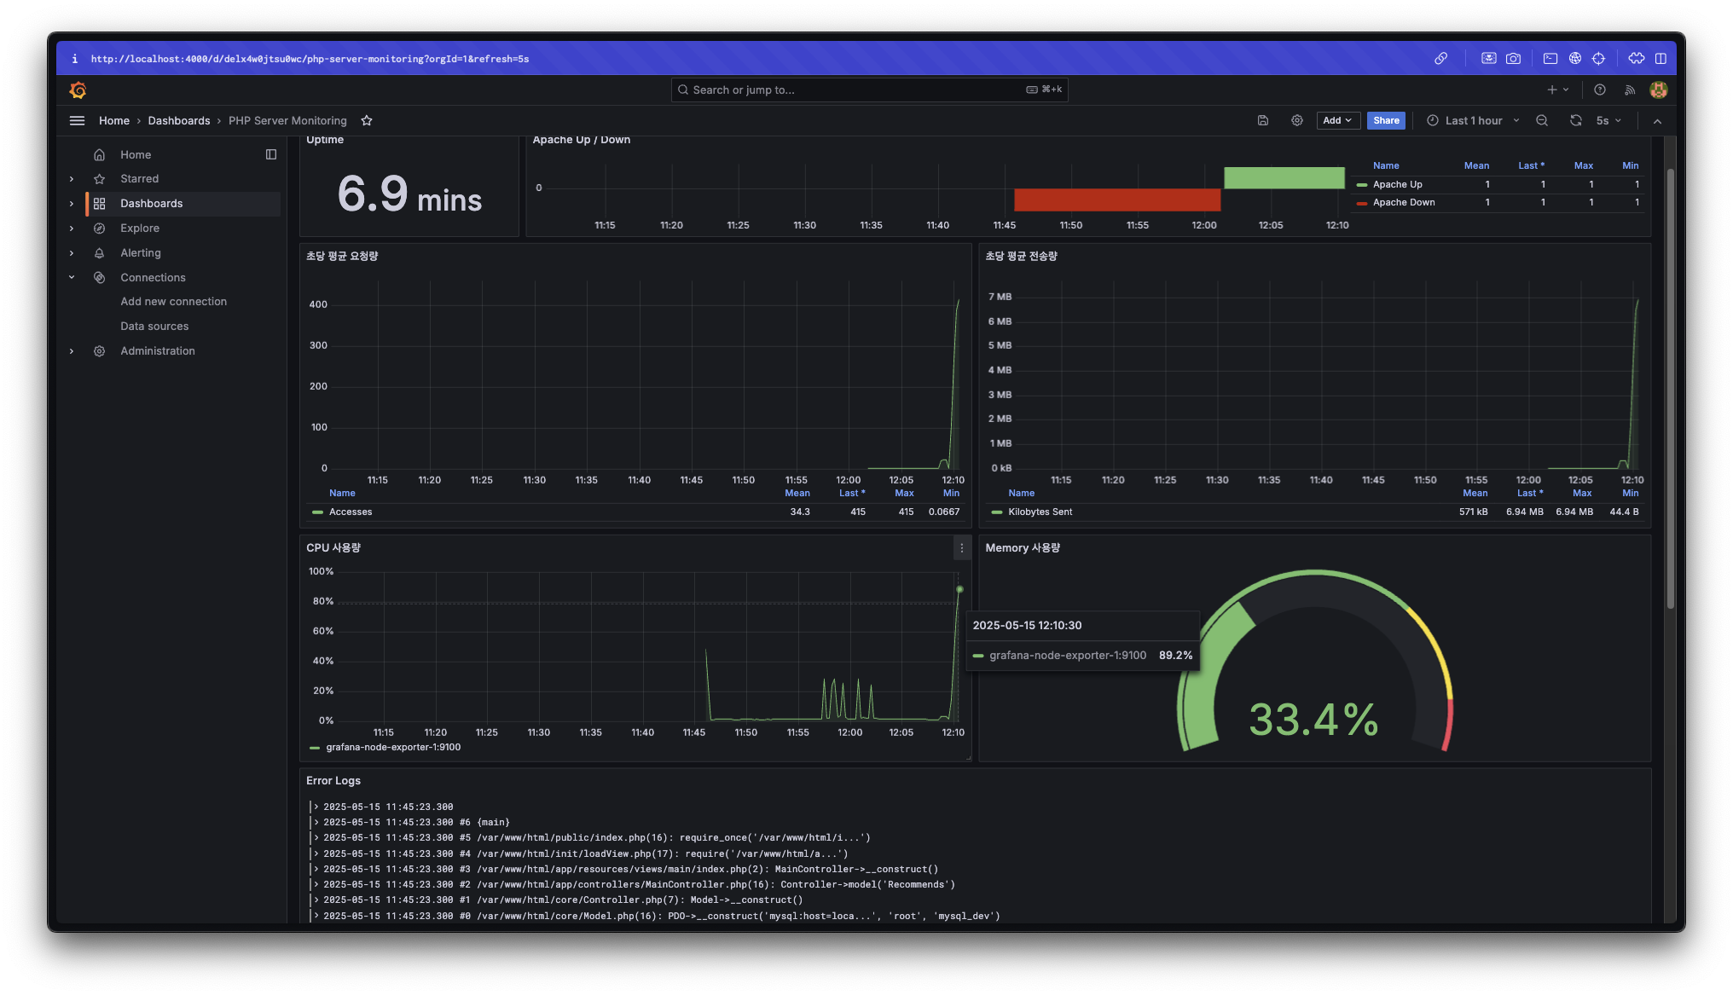Open the news feed icon

[x=1630, y=90]
